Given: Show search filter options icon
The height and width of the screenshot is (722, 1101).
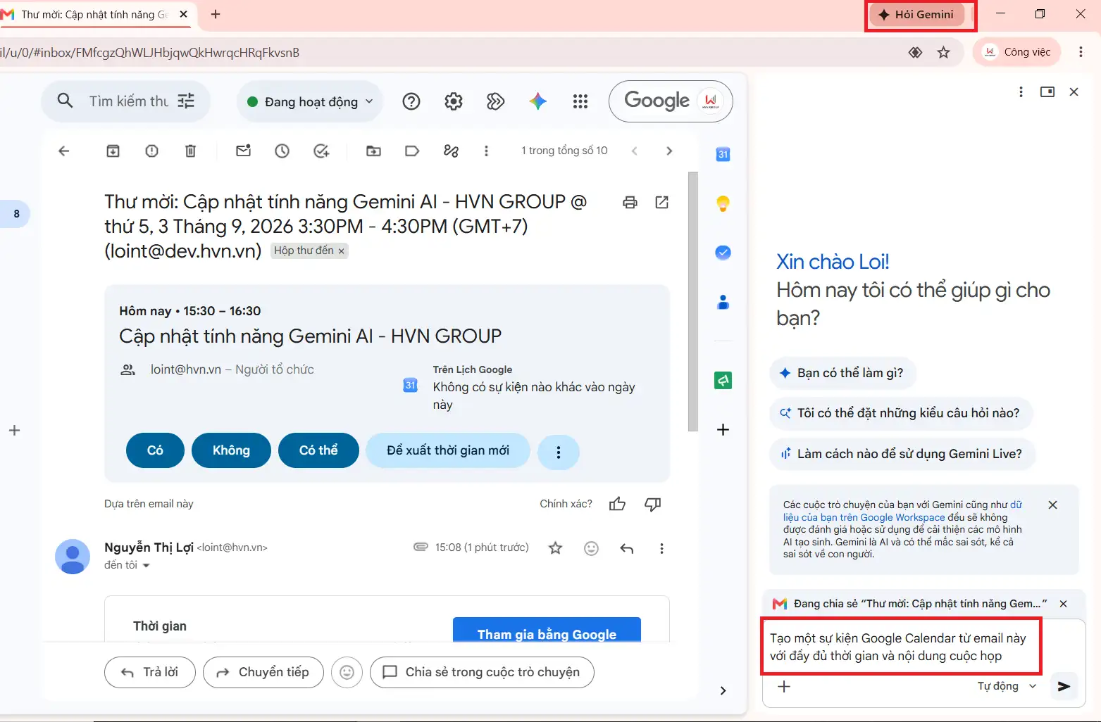Looking at the screenshot, I should click(x=186, y=101).
